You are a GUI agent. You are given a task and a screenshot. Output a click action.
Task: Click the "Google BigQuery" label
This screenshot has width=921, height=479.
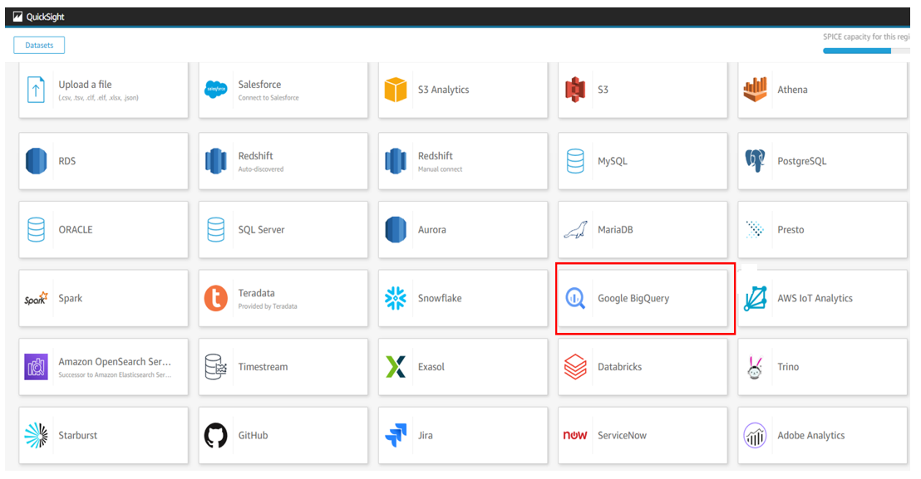pyautogui.click(x=633, y=298)
